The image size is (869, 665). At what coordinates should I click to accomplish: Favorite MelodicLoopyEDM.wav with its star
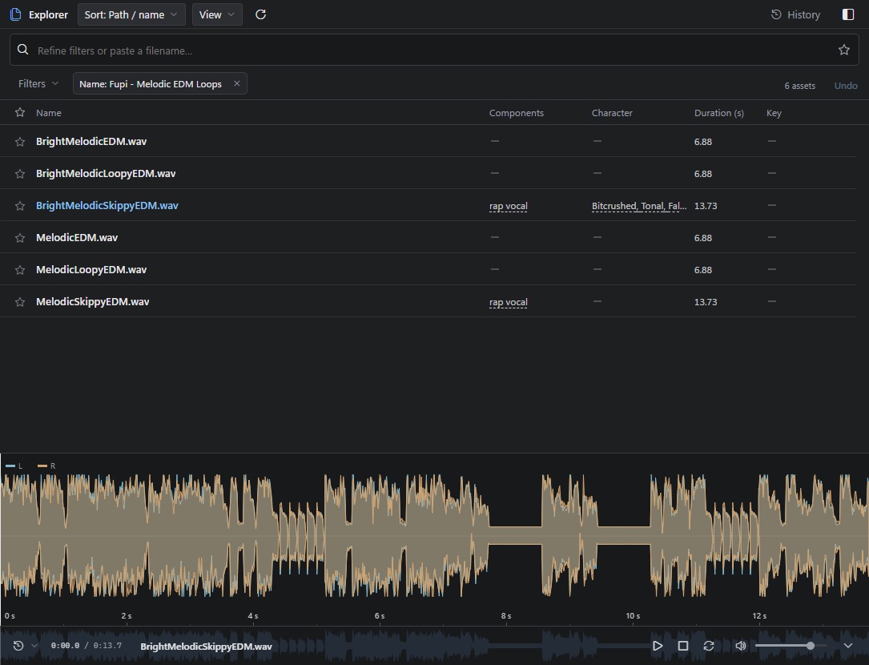[x=20, y=270]
